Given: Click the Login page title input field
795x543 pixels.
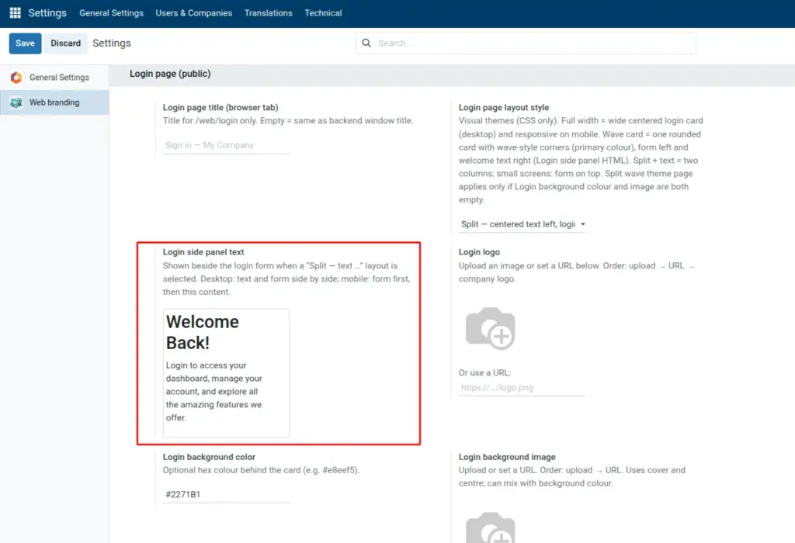Looking at the screenshot, I should [x=226, y=145].
